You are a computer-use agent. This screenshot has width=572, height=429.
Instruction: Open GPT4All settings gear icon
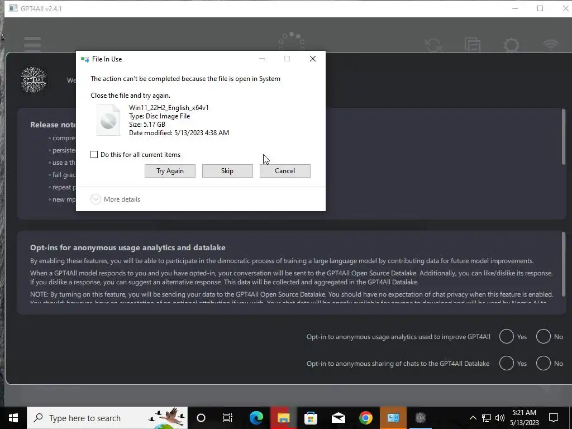[511, 45]
